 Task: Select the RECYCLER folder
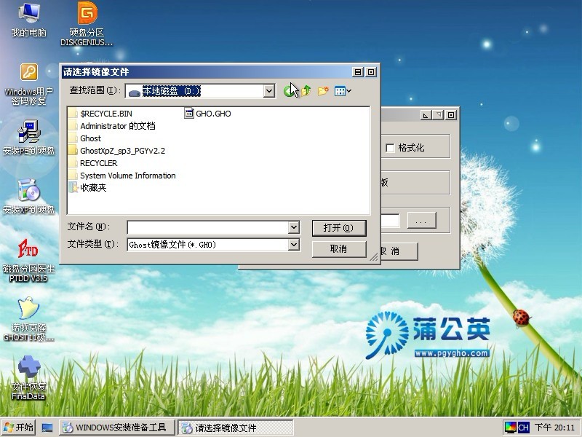[93, 163]
